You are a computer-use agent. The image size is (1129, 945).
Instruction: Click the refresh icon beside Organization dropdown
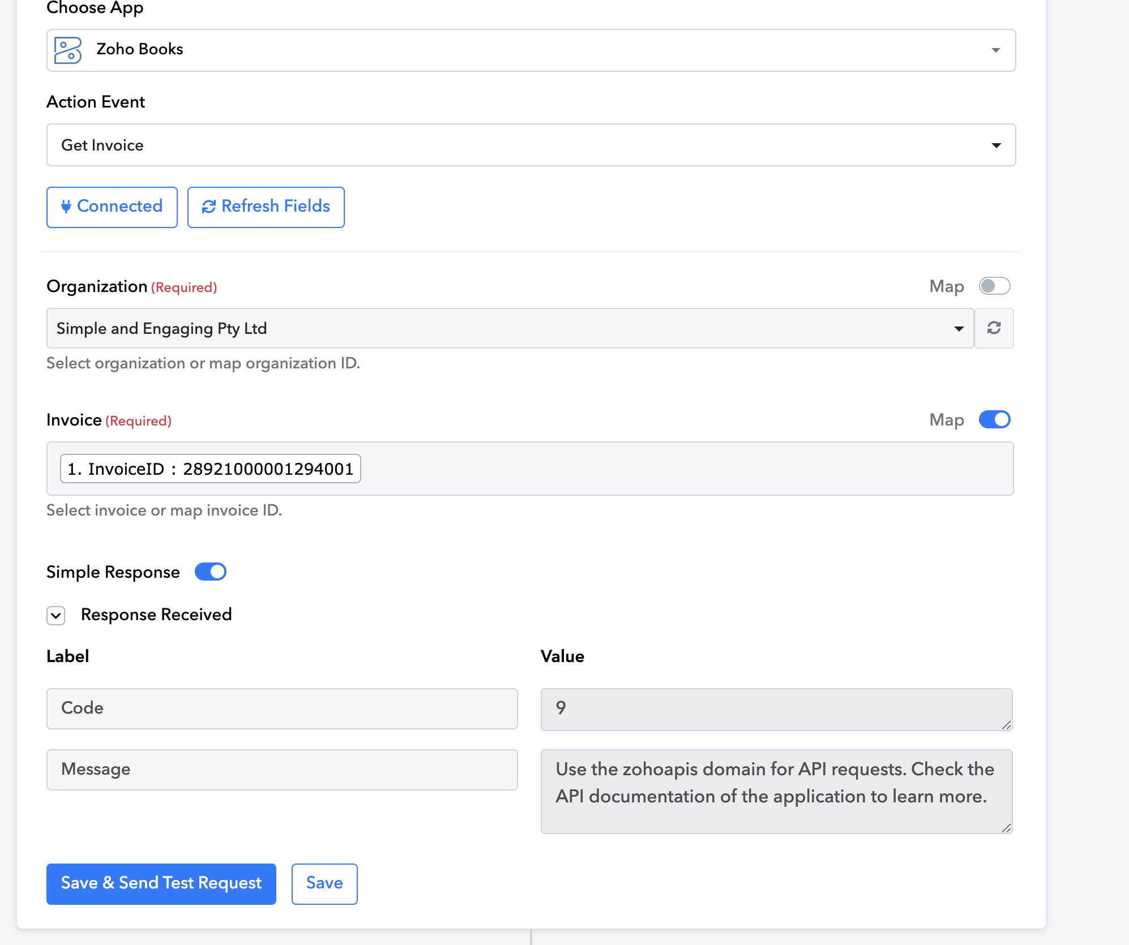[x=994, y=328]
